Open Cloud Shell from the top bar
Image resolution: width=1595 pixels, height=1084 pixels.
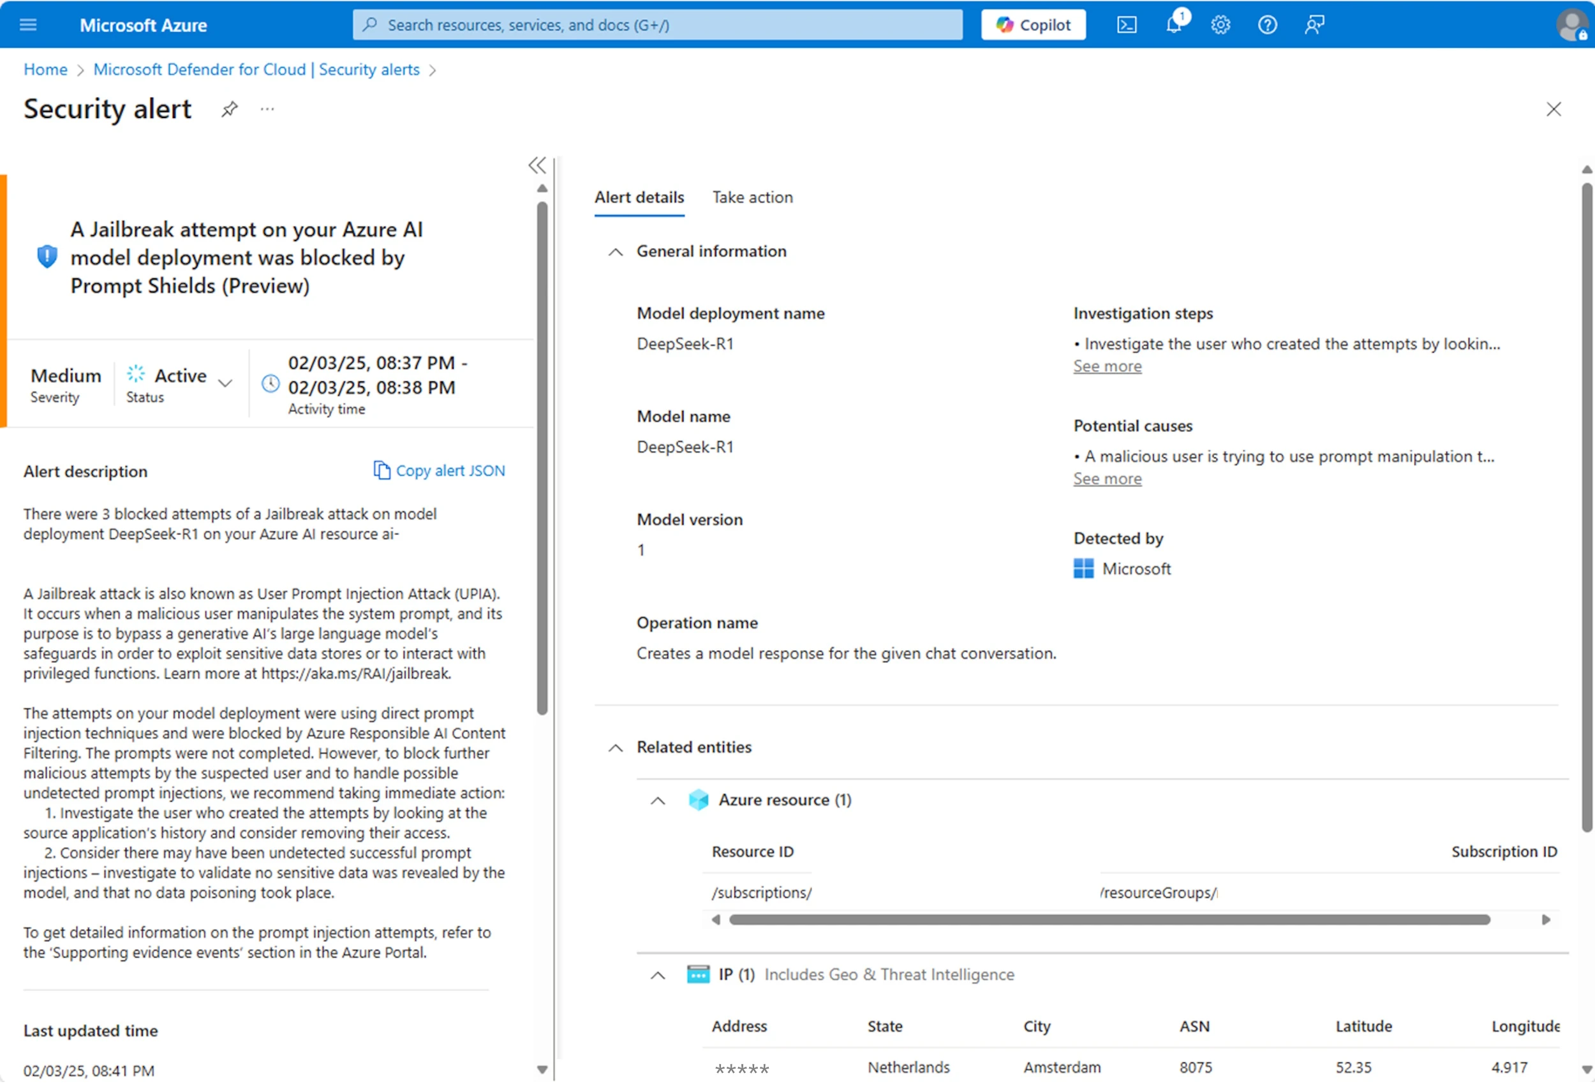click(1126, 24)
